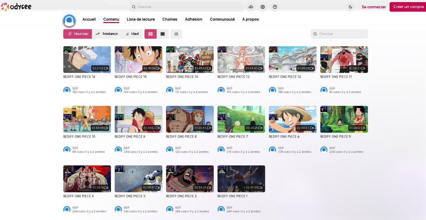The width and height of the screenshot is (426, 220).
Task: Click '319 vues' text under ONE PIECE 6
Action: tap(284, 152)
